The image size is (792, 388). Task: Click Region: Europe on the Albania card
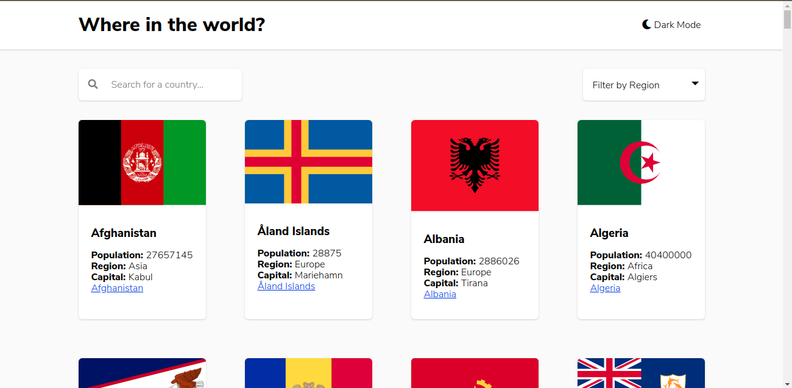(x=458, y=272)
